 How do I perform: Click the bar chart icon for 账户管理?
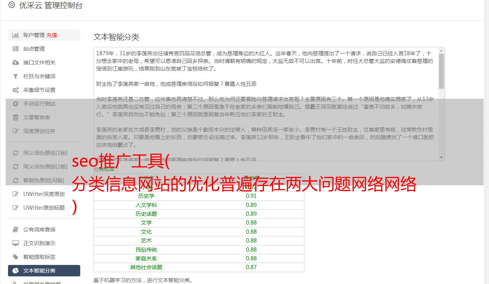point(16,35)
